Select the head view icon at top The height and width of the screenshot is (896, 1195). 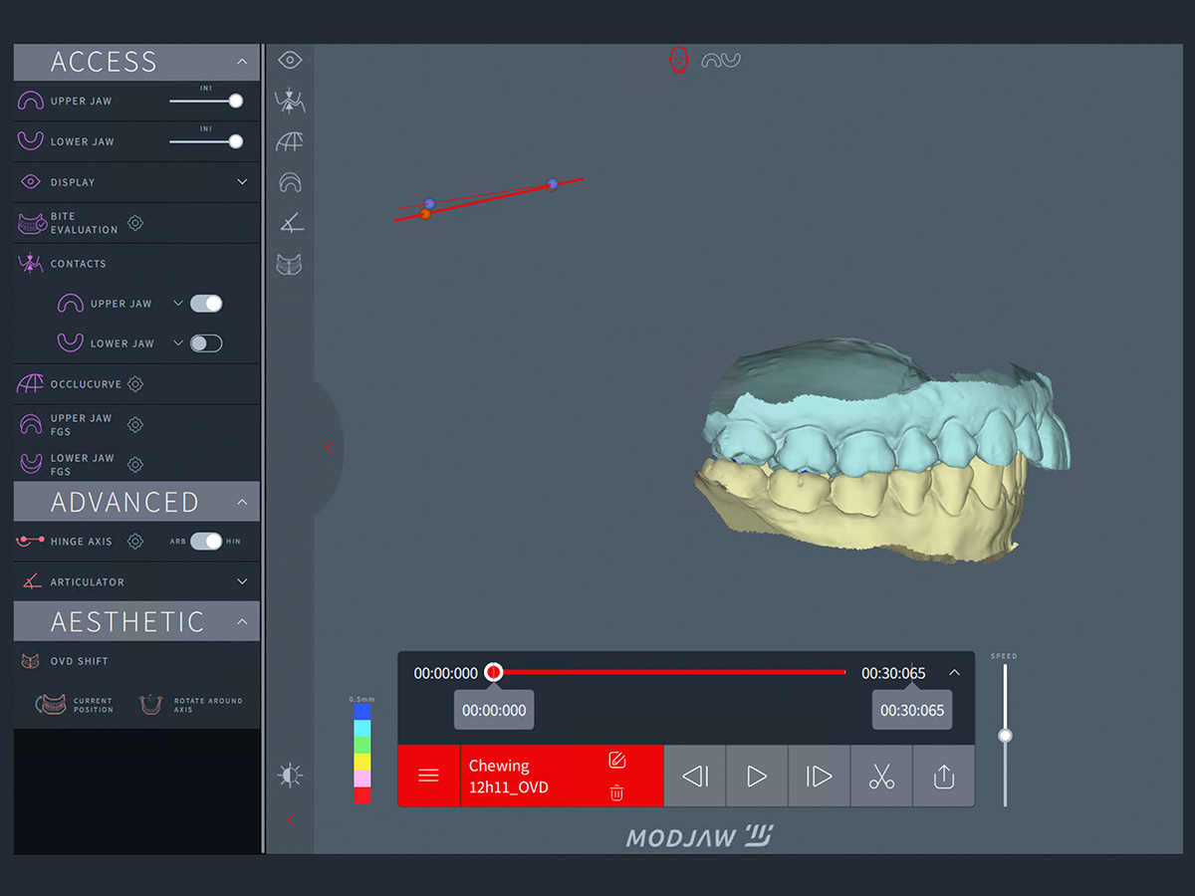coord(678,61)
